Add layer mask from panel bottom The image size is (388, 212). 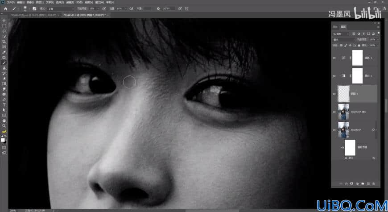[351, 183]
